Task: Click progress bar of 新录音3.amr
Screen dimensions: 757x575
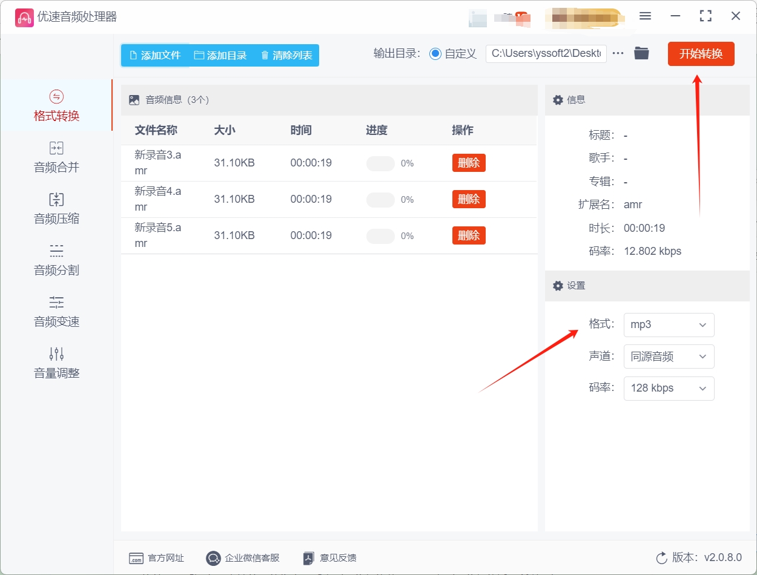Action: click(380, 163)
